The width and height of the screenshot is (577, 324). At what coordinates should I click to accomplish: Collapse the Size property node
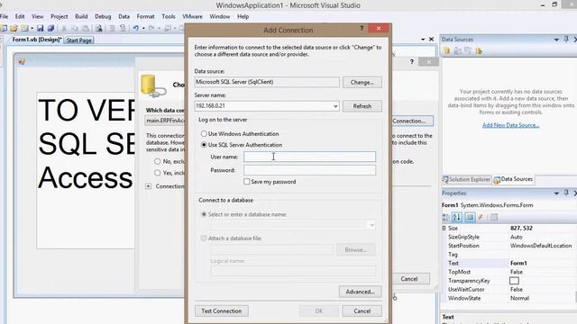coord(444,228)
